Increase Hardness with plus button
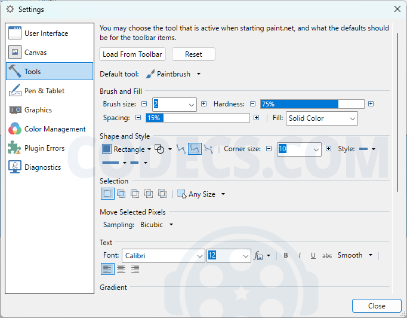 (x=371, y=104)
